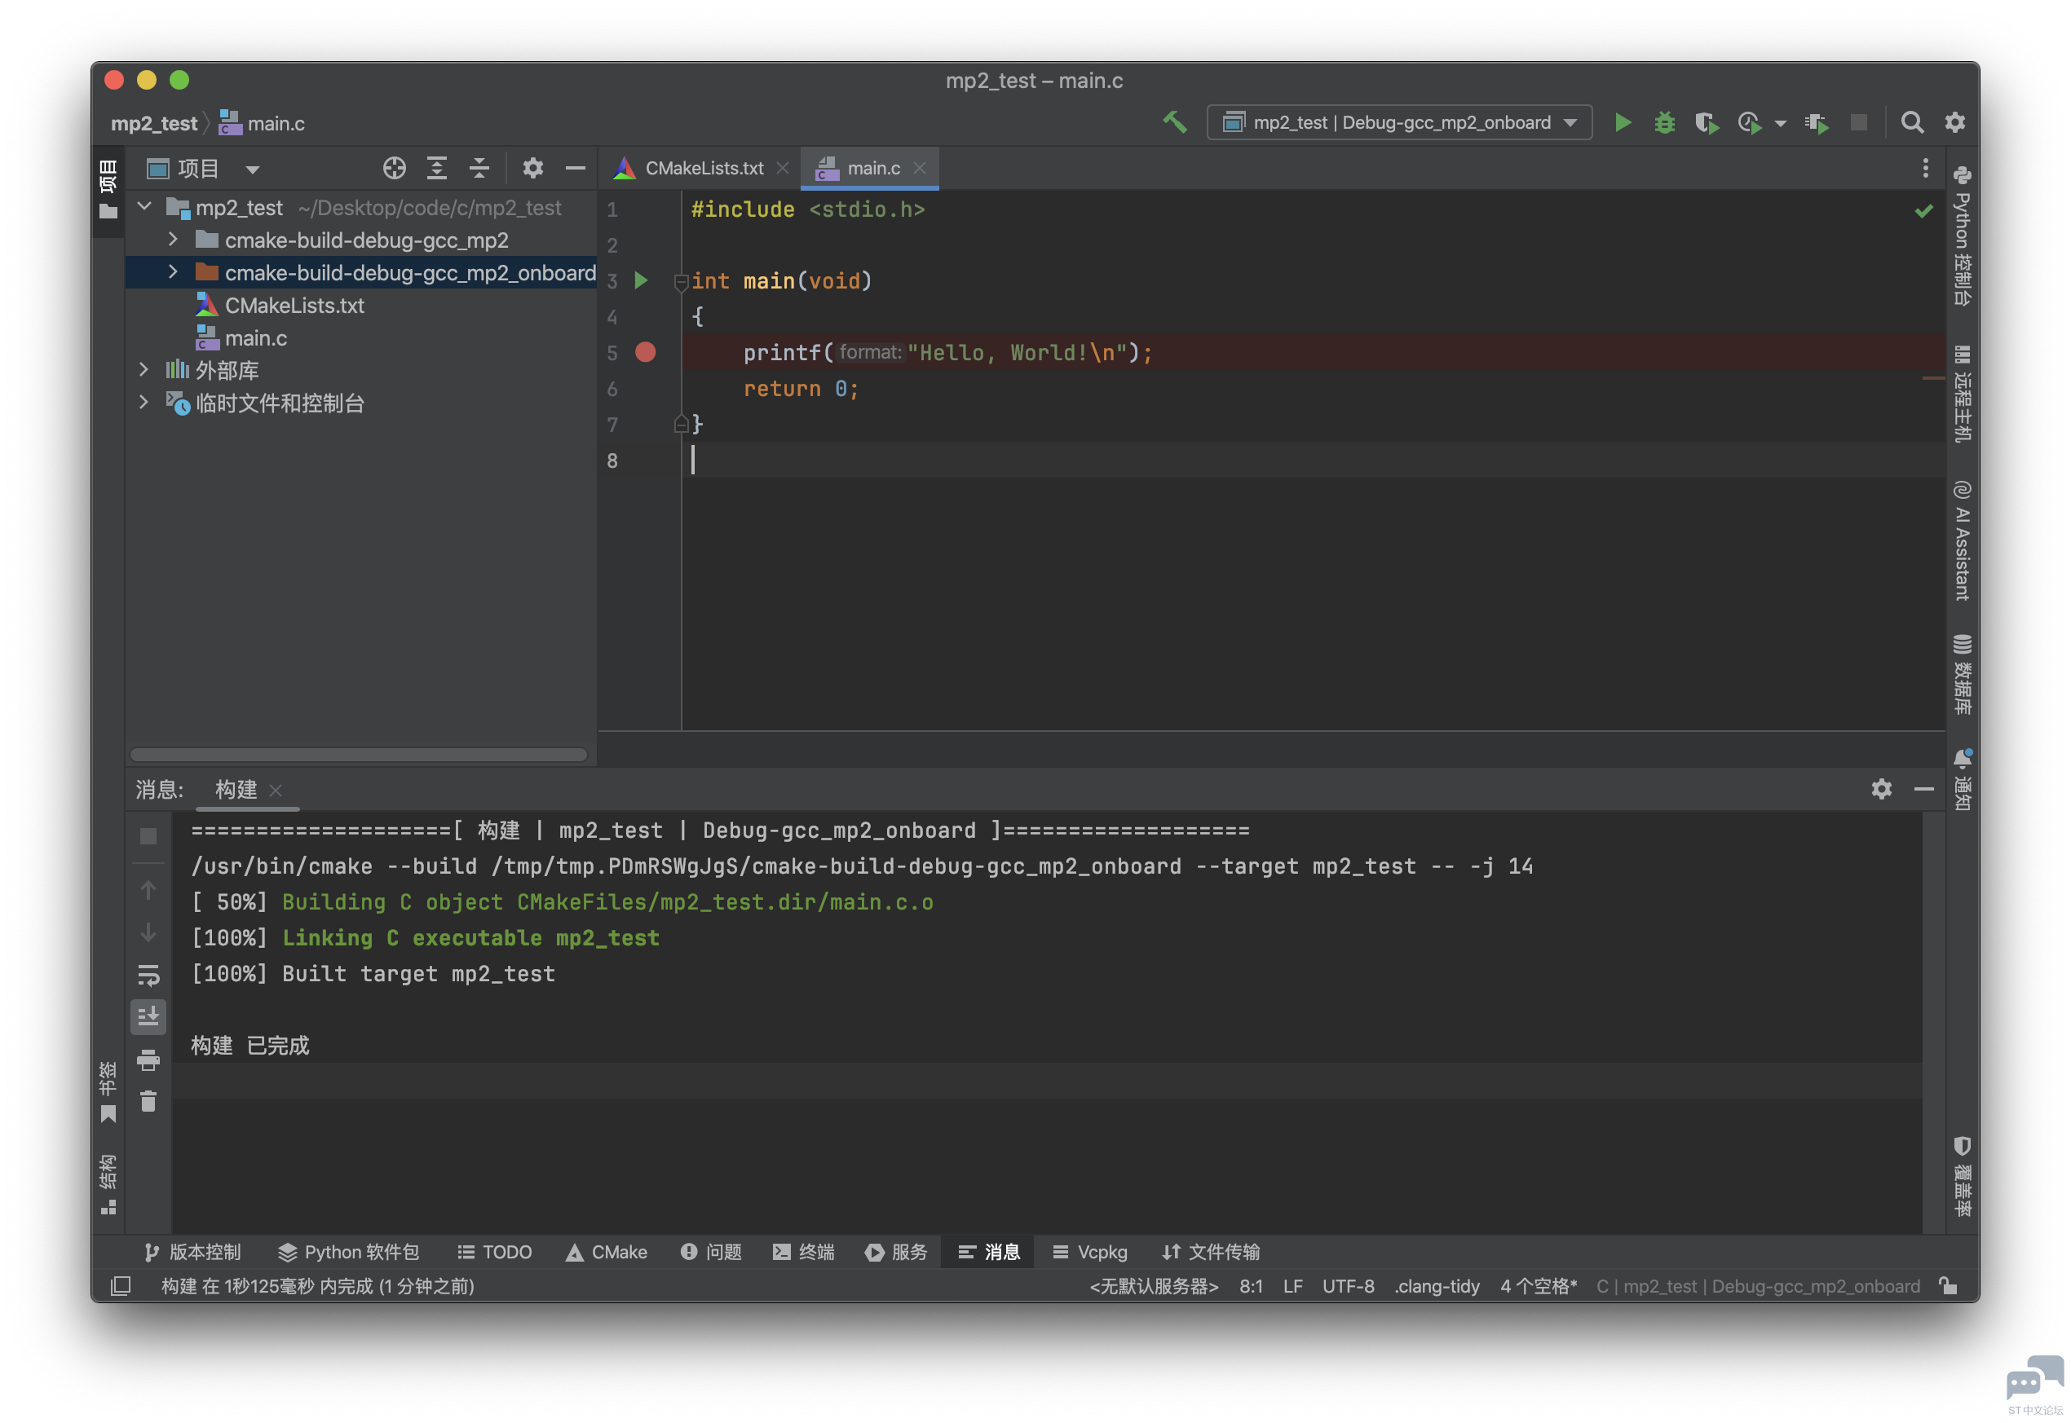Screen dimensions: 2071x1423
Task: Click LF line separator in status bar
Action: [1292, 1286]
